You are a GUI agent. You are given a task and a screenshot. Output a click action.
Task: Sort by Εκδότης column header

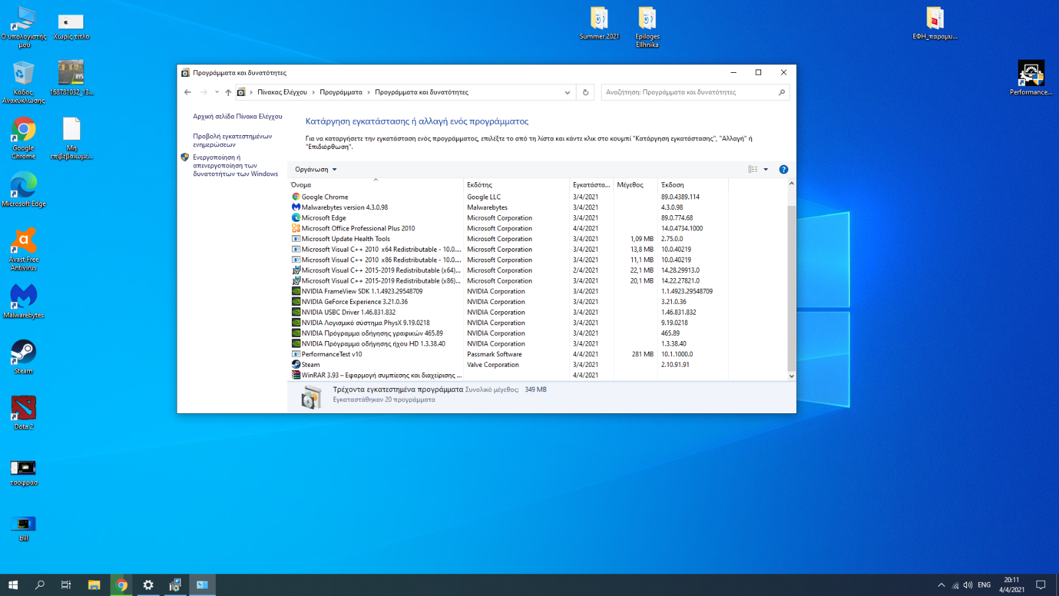pyautogui.click(x=516, y=185)
